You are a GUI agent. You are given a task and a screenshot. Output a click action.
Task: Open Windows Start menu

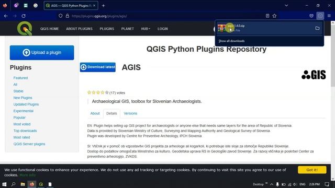(4, 184)
